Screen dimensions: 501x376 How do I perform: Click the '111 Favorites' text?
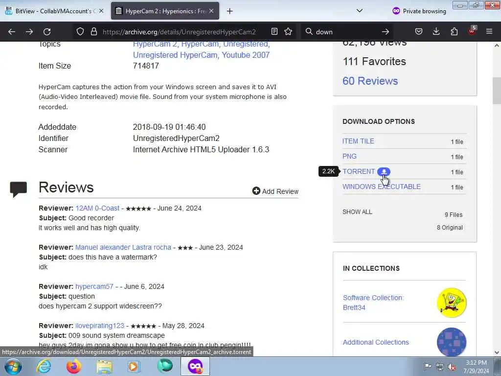[374, 61]
